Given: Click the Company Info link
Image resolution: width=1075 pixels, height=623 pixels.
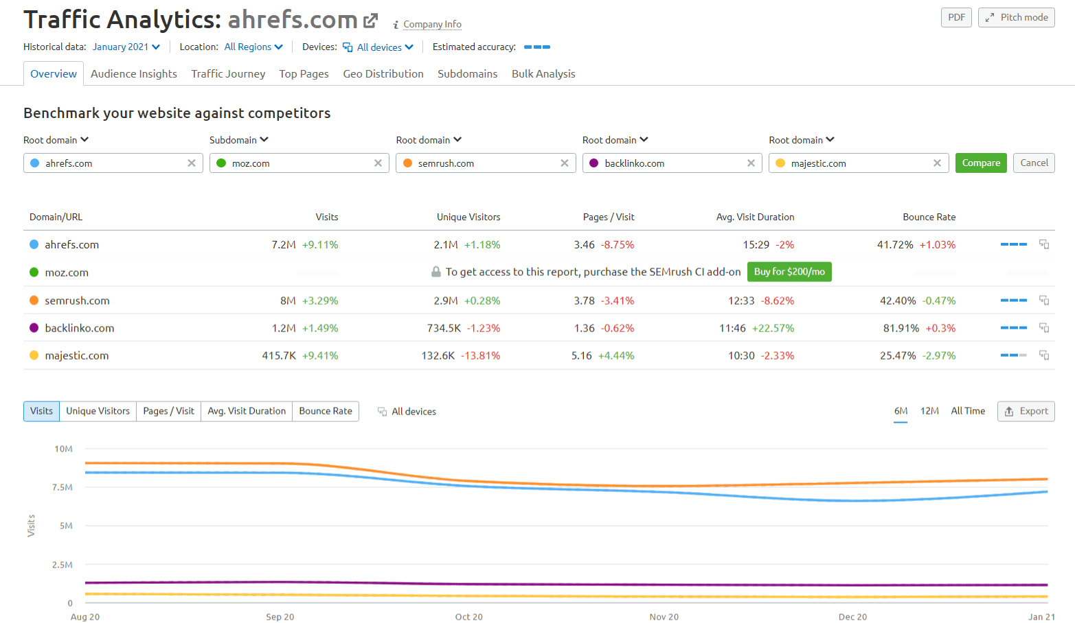Looking at the screenshot, I should [x=431, y=25].
